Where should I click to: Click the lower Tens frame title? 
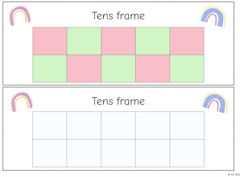pyautogui.click(x=118, y=101)
